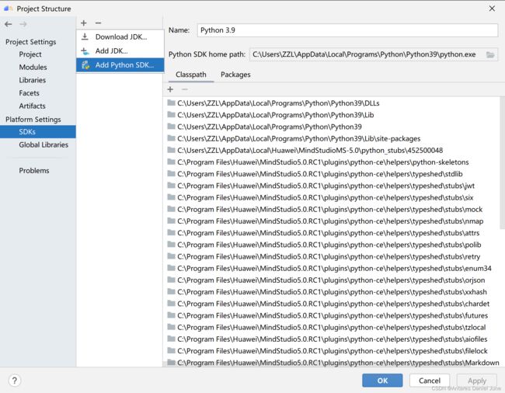This screenshot has height=393, width=505.
Task: Edit the SDK Name field
Action: (x=347, y=30)
